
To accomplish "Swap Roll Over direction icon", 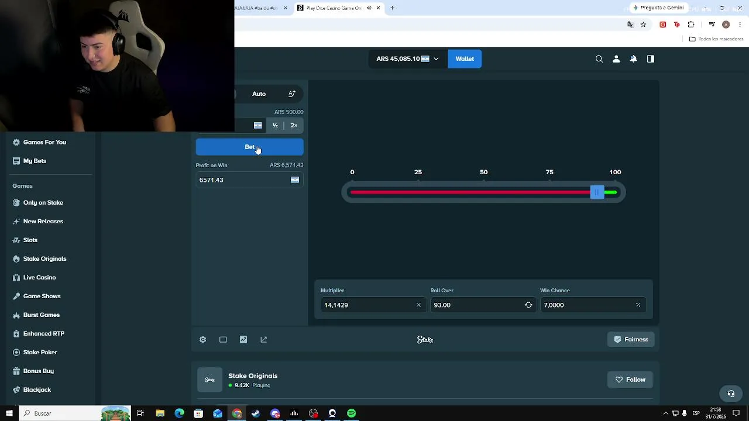I will (528, 305).
